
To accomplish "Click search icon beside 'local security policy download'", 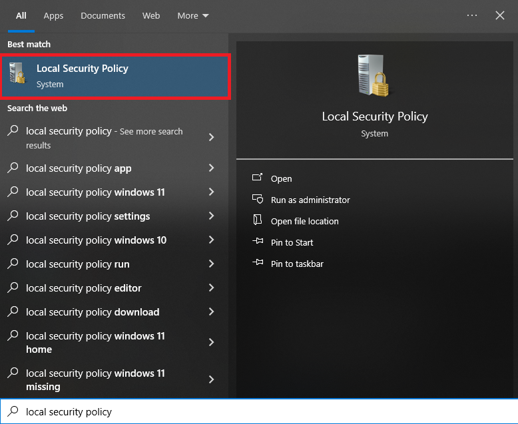I will pos(13,311).
